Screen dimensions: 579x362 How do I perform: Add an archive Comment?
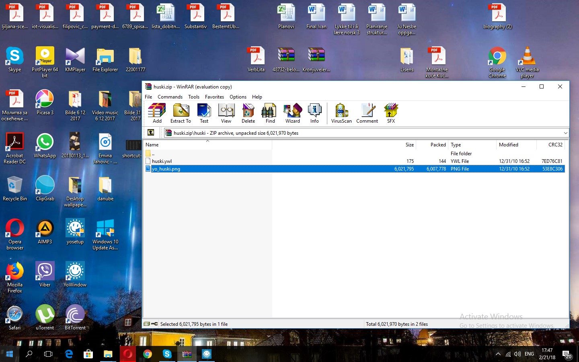click(367, 113)
